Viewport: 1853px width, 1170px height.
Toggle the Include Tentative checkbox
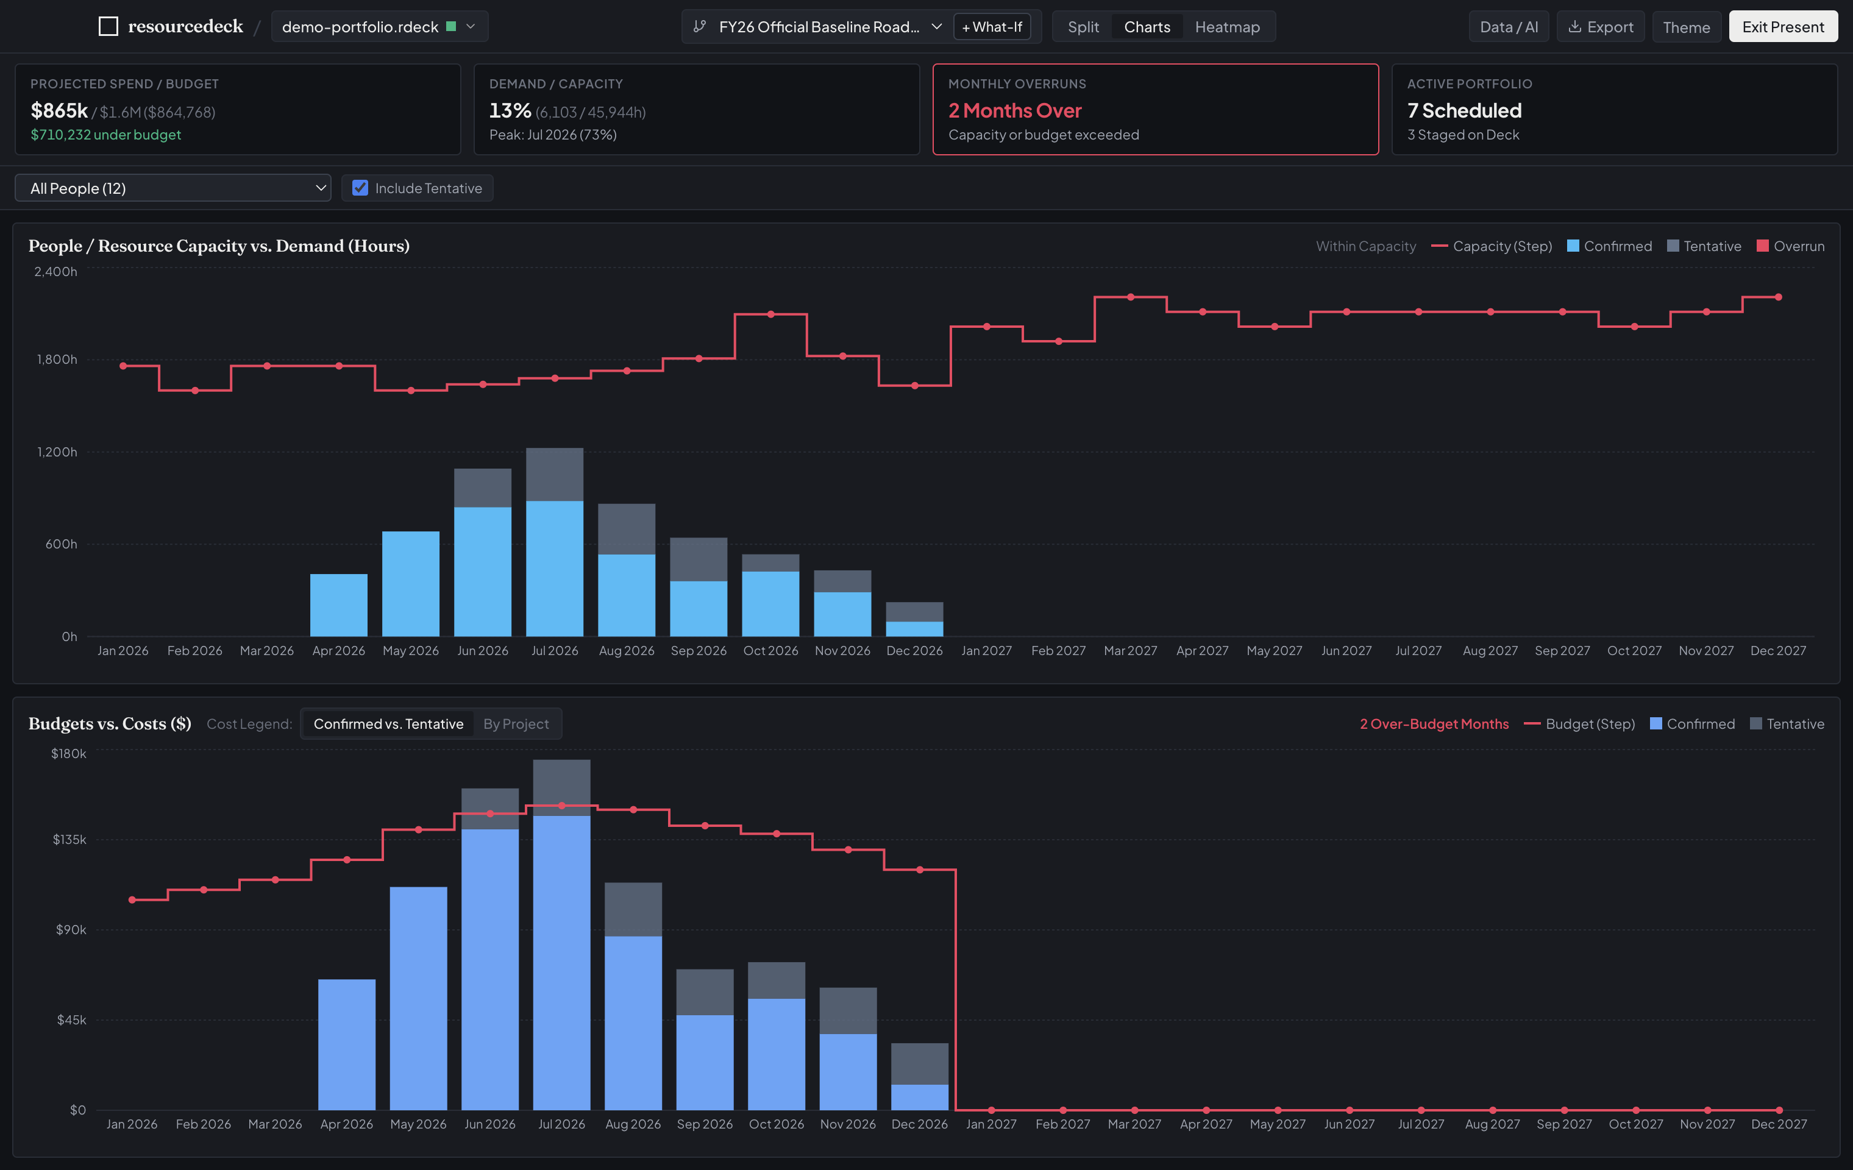(x=360, y=188)
